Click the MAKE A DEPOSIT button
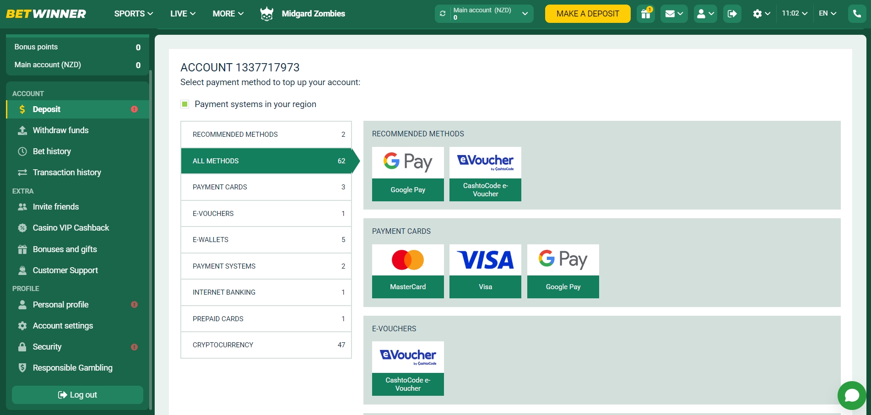The height and width of the screenshot is (415, 871). coord(588,14)
